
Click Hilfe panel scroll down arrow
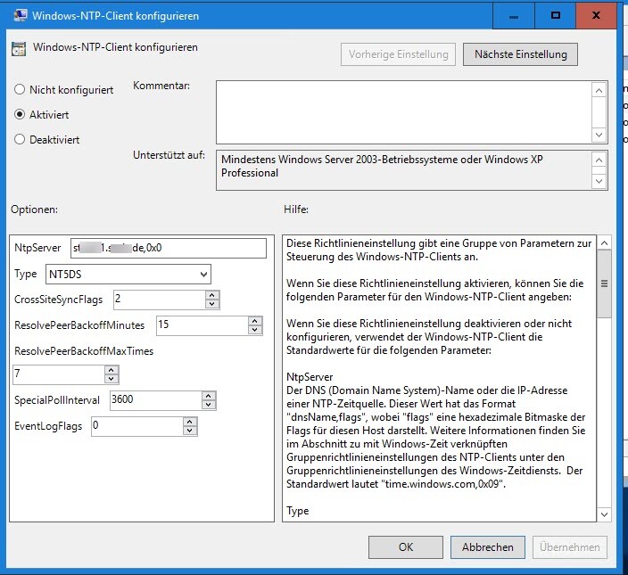pos(605,514)
